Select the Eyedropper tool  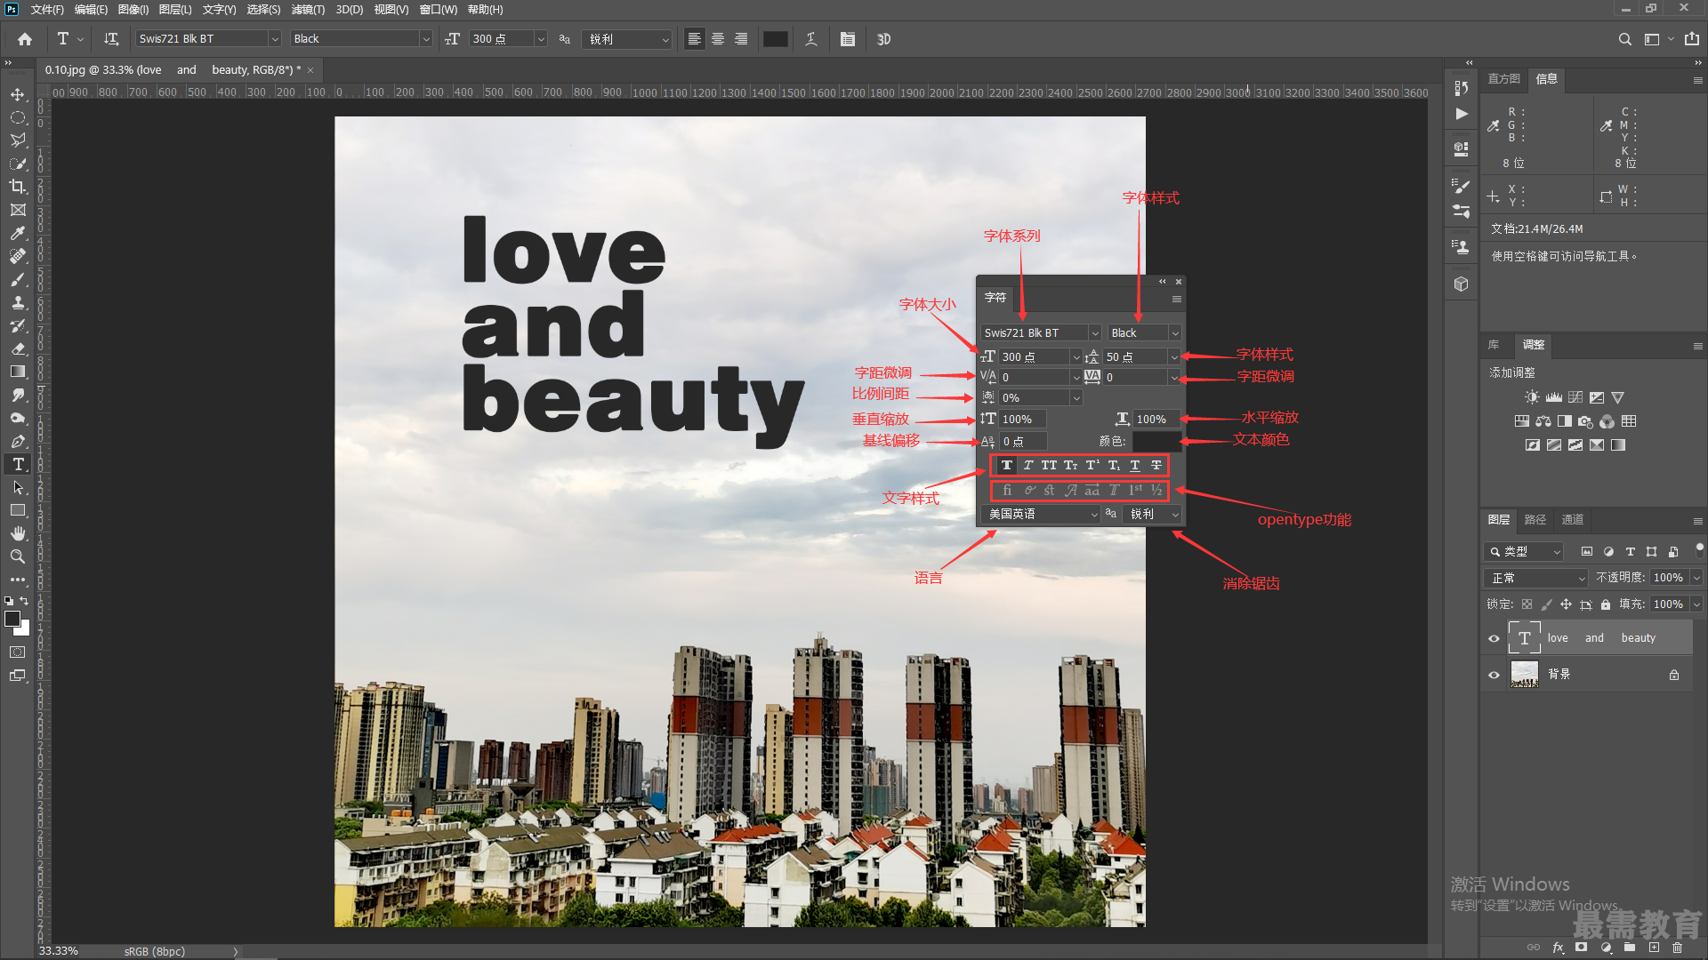tap(18, 233)
